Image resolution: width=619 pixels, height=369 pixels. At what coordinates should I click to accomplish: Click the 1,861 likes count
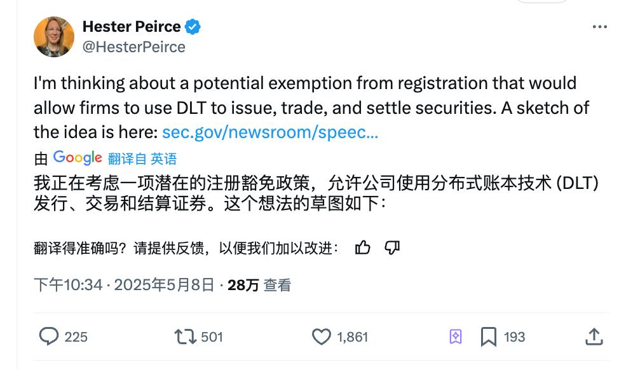[353, 337]
